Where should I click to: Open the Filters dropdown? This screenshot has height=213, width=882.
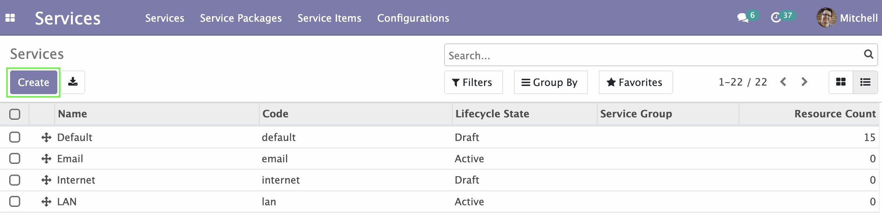pyautogui.click(x=473, y=82)
